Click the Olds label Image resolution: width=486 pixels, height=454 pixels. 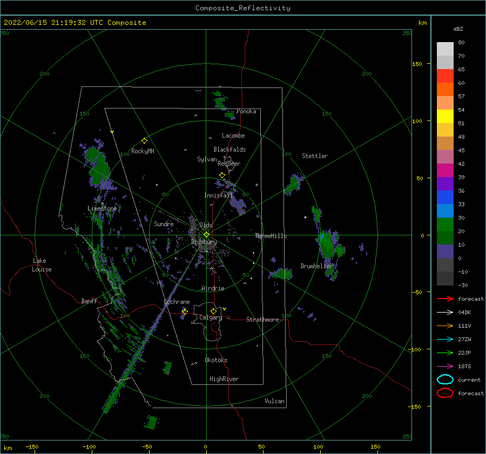click(x=206, y=225)
